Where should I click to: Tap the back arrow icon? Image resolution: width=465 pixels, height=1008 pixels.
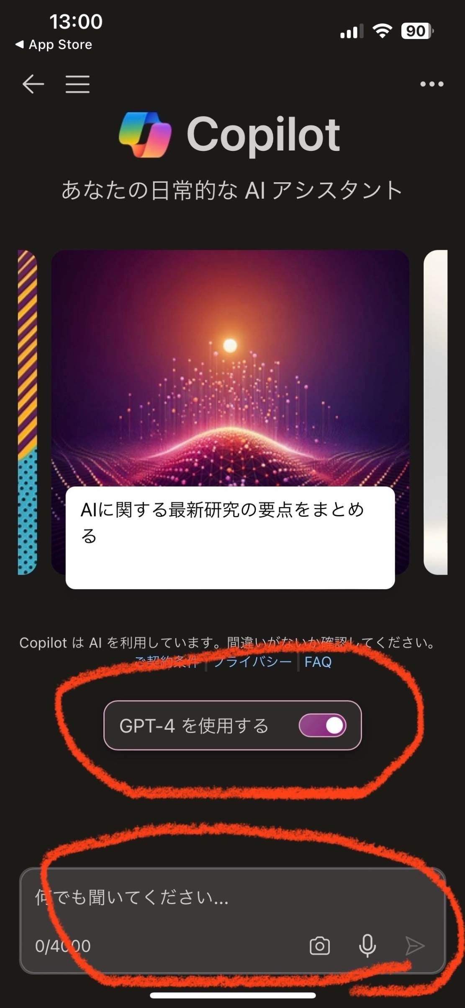33,84
